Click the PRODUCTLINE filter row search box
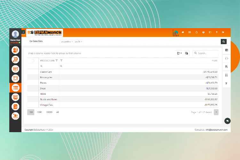The image size is (240, 160). click(x=49, y=66)
